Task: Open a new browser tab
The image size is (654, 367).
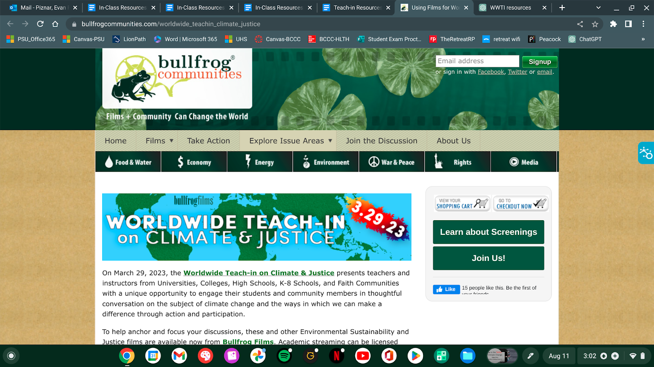Action: 562,7
